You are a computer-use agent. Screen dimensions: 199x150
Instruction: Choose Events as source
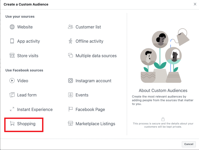tap(82, 95)
